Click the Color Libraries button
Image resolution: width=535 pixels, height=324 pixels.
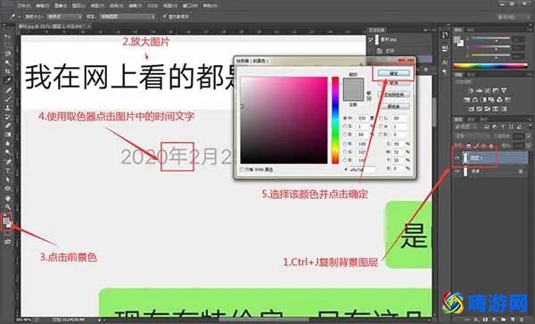click(x=394, y=106)
